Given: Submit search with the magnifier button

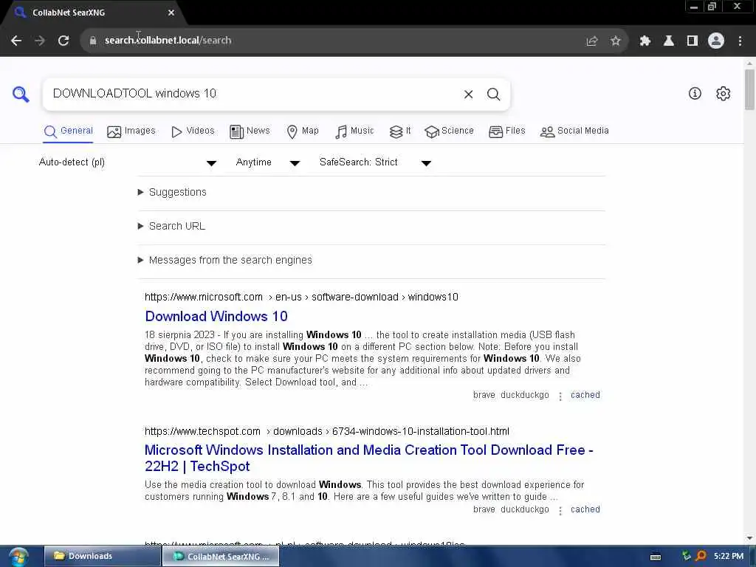Looking at the screenshot, I should 493,94.
